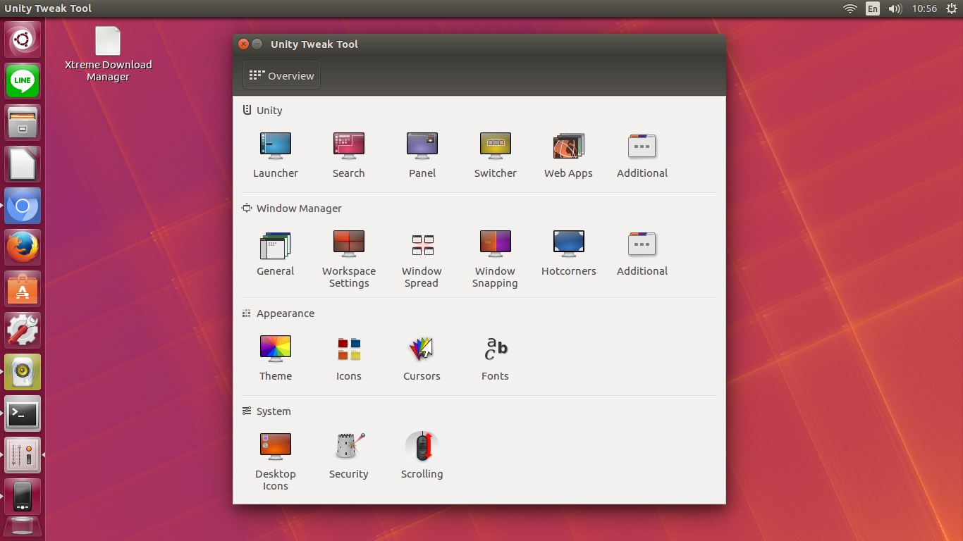Open the Theme appearance settings
Screen dimensions: 963x541
pyautogui.click(x=275, y=357)
